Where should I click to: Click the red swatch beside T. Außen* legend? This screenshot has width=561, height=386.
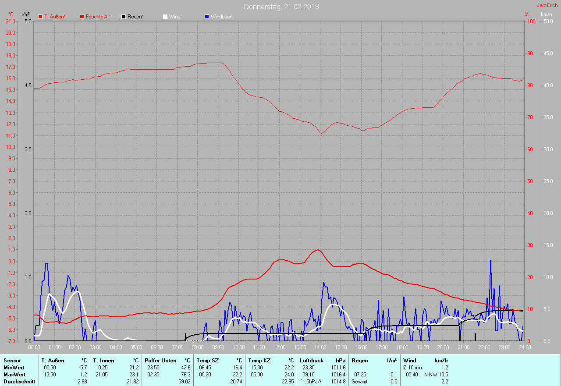coord(40,17)
